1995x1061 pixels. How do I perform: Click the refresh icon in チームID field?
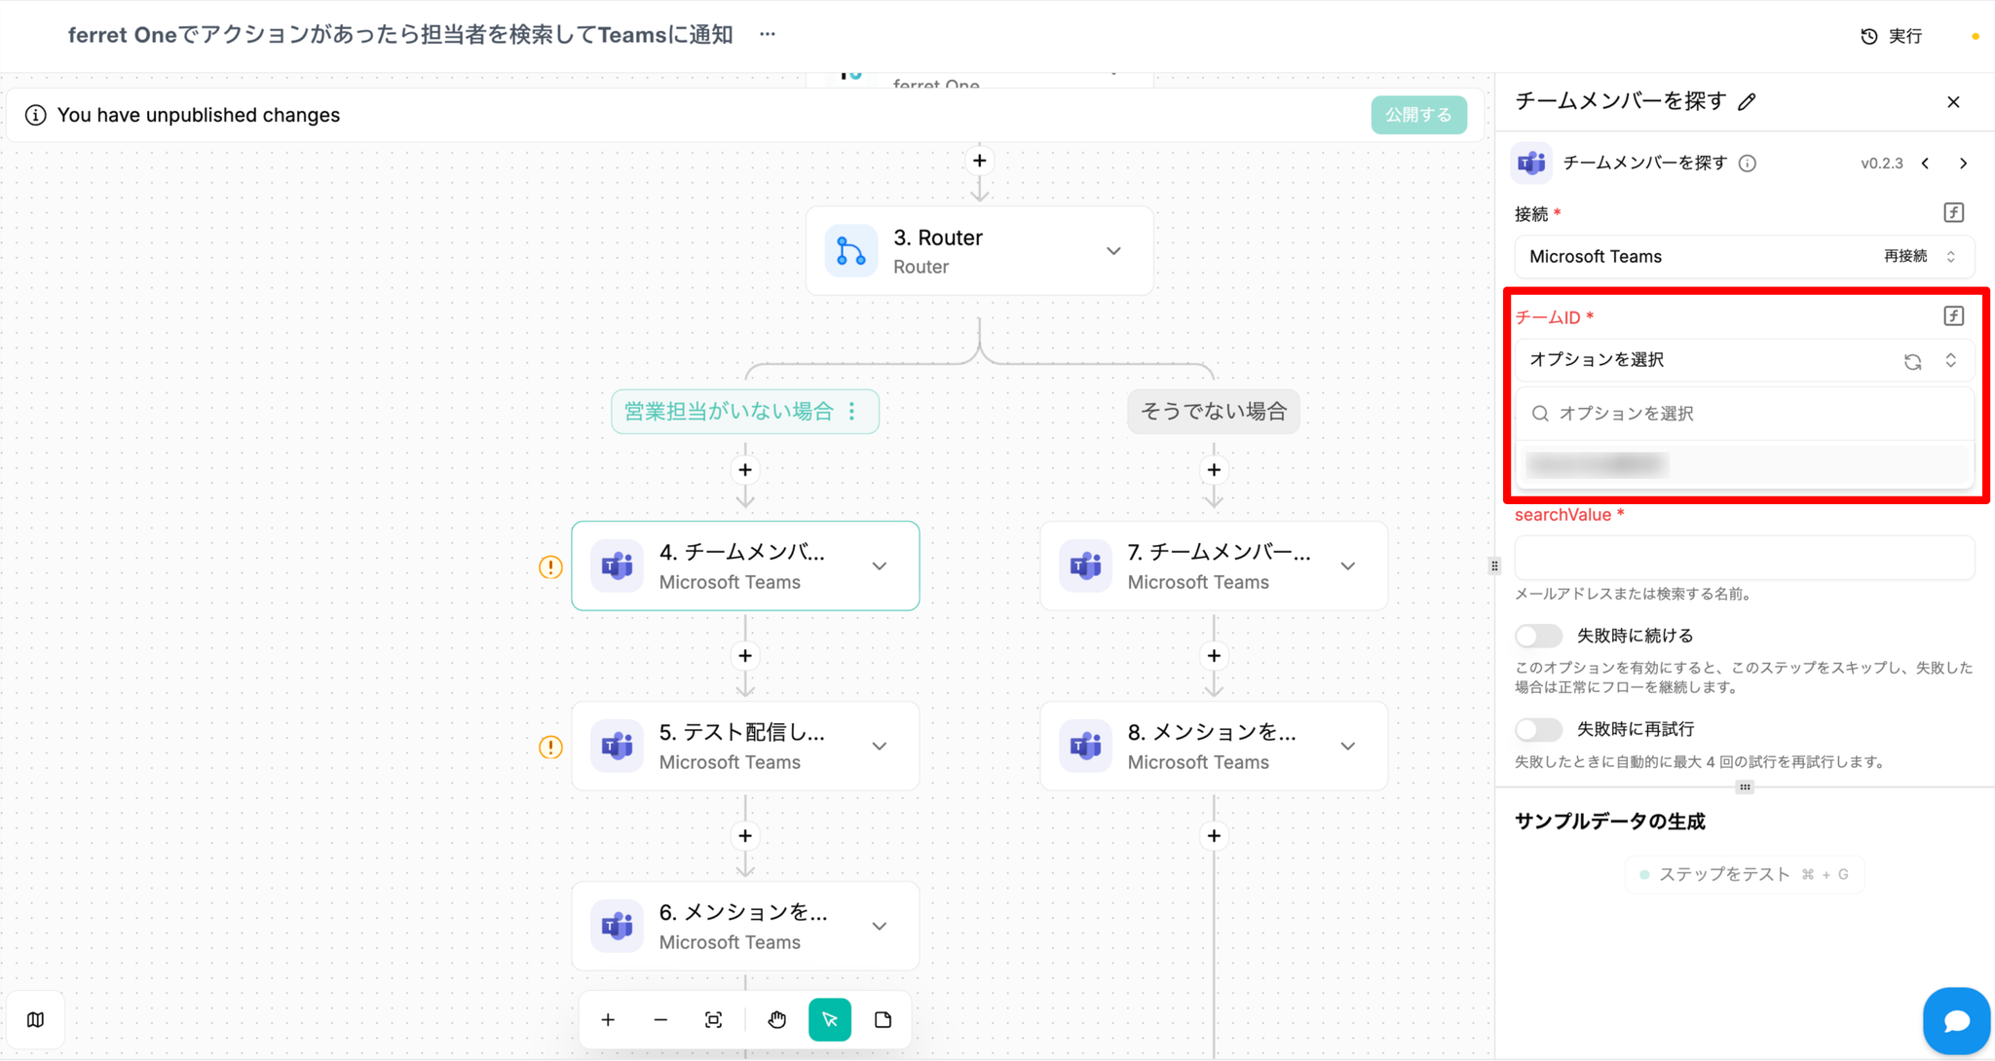click(x=1912, y=361)
